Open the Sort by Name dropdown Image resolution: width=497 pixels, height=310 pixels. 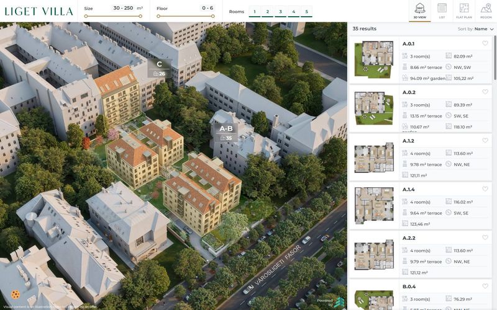coord(476,29)
